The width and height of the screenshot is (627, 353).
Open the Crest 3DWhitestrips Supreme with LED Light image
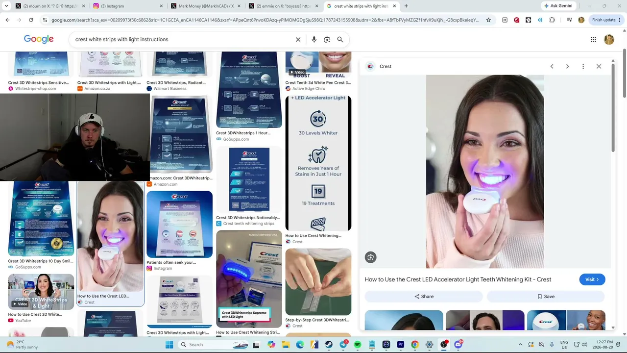249,278
